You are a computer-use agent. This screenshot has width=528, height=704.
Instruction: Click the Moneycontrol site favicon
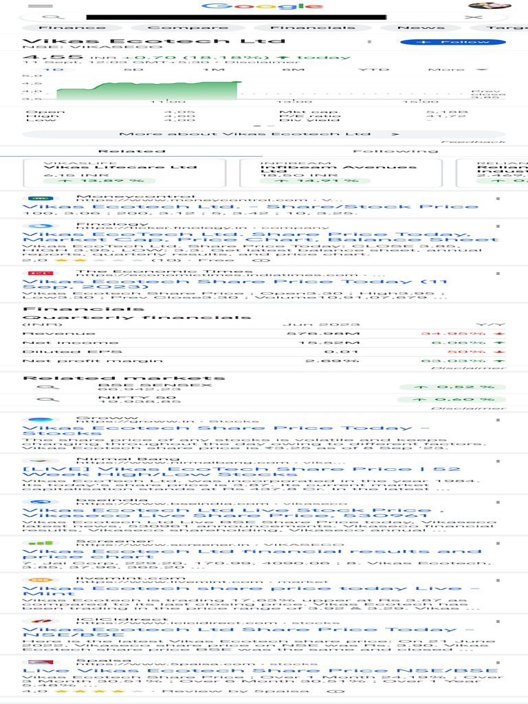(x=41, y=198)
